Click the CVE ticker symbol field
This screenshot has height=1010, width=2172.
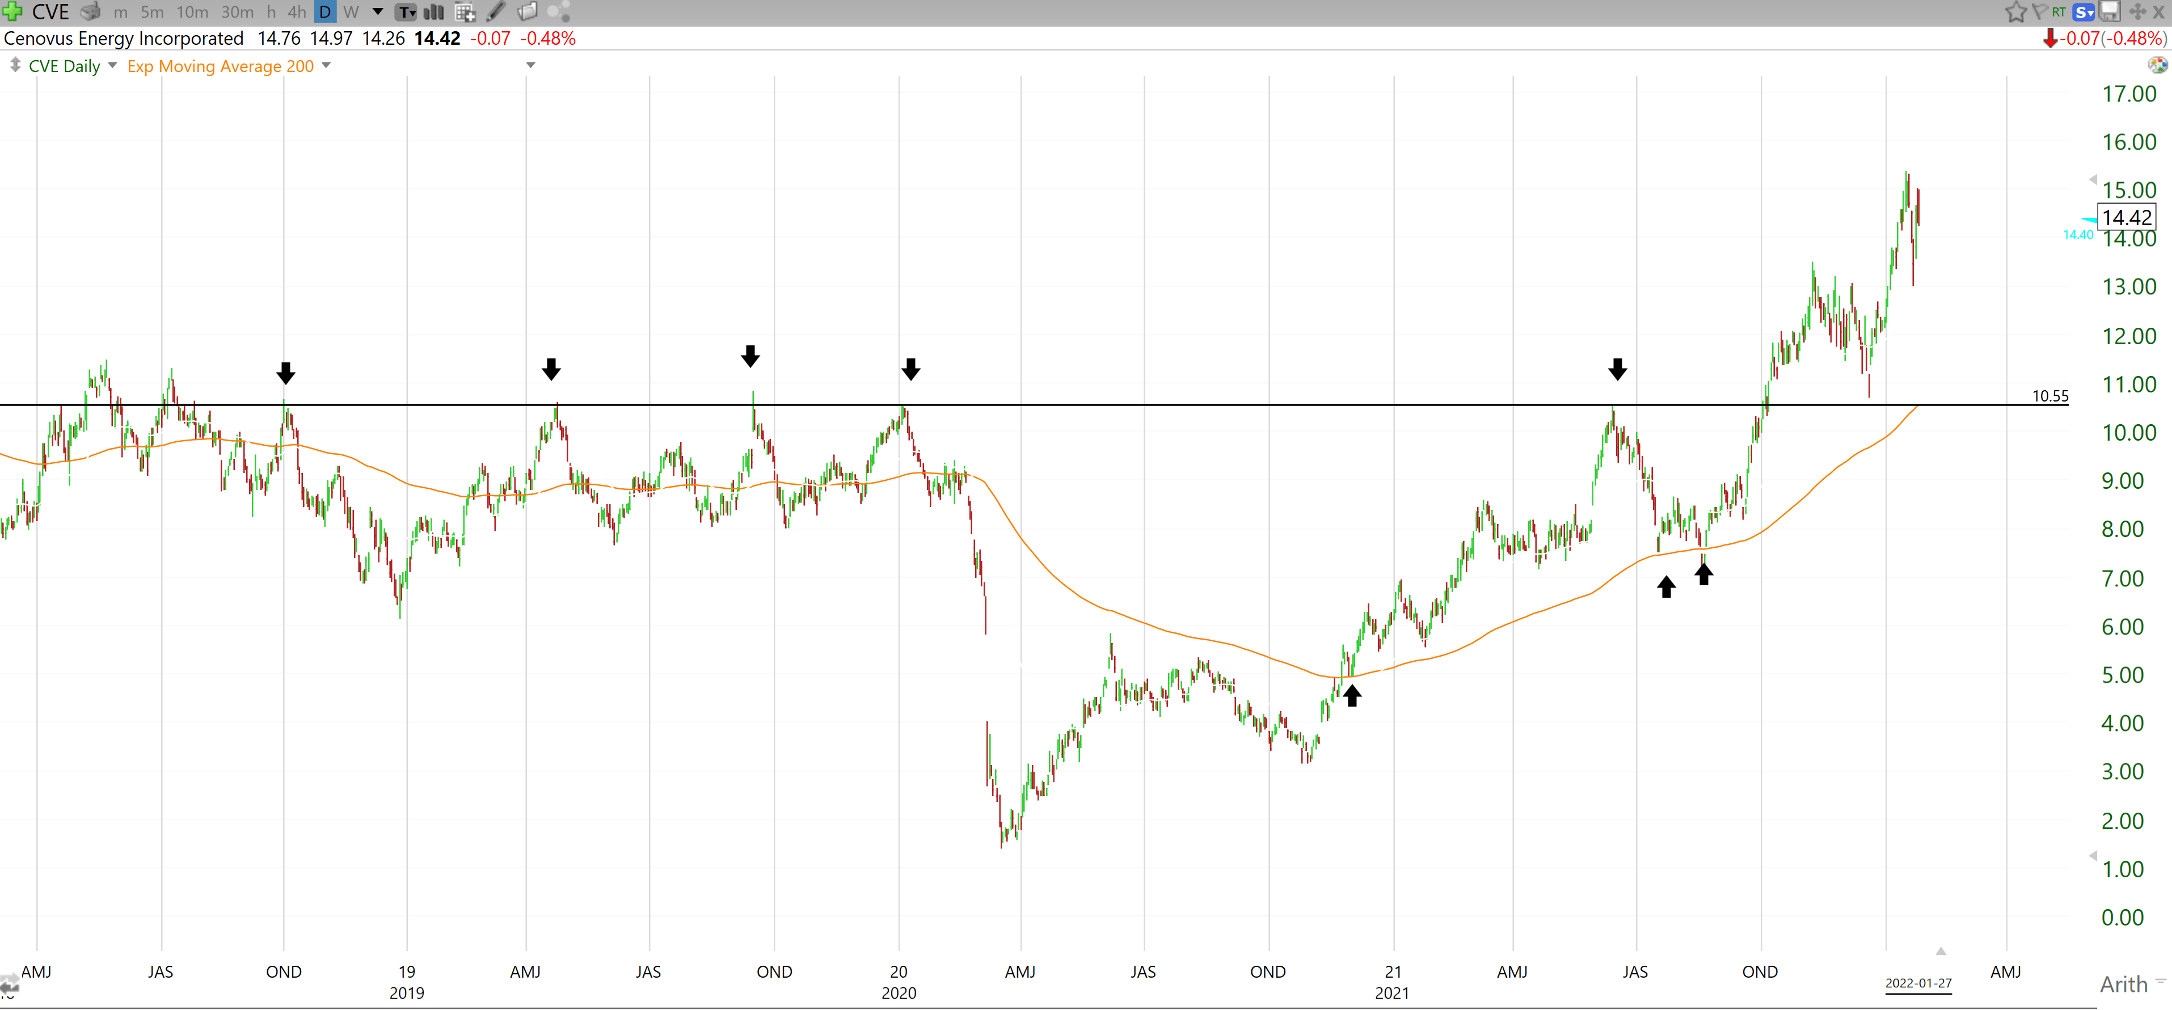[50, 12]
